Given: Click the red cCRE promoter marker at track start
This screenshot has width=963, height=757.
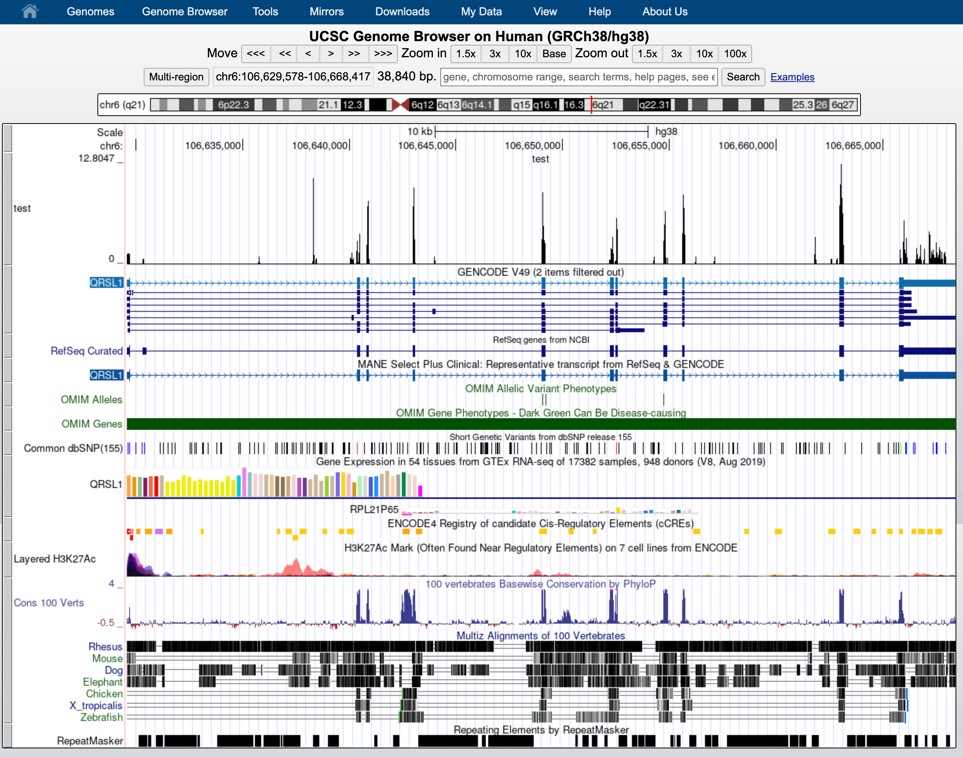Looking at the screenshot, I should click(x=130, y=531).
